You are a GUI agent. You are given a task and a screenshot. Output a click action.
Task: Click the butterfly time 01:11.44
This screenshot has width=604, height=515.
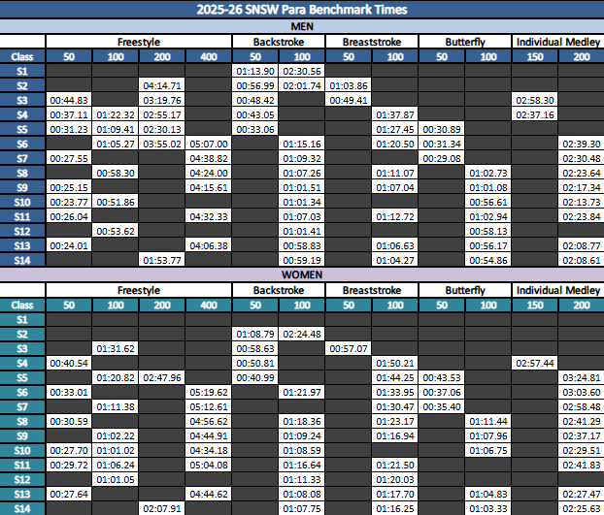[x=488, y=422]
